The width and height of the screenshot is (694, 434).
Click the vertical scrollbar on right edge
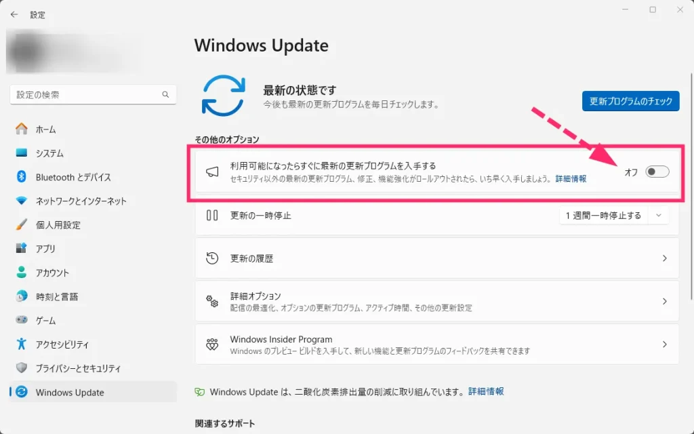pyautogui.click(x=691, y=186)
